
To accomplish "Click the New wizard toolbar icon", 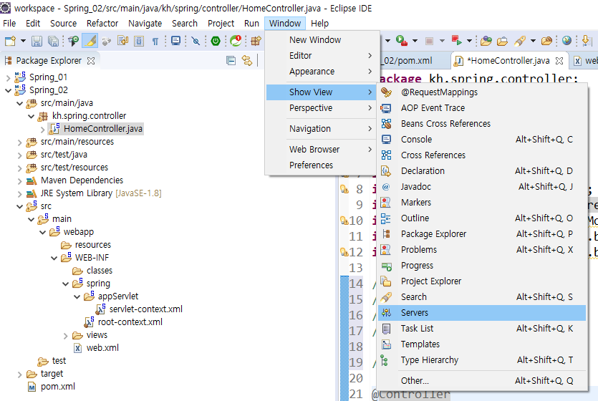I will tap(10, 41).
